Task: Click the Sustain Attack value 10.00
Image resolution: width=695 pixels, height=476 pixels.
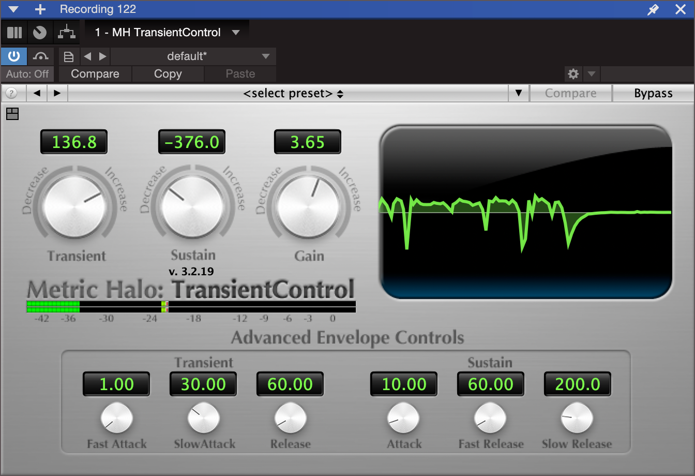Action: [x=404, y=384]
